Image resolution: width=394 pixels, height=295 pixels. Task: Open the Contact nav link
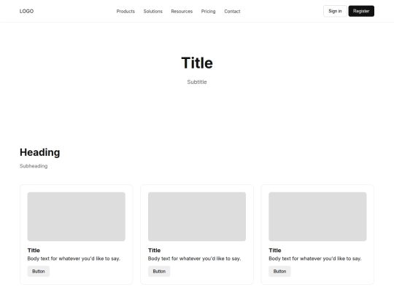pyautogui.click(x=232, y=11)
